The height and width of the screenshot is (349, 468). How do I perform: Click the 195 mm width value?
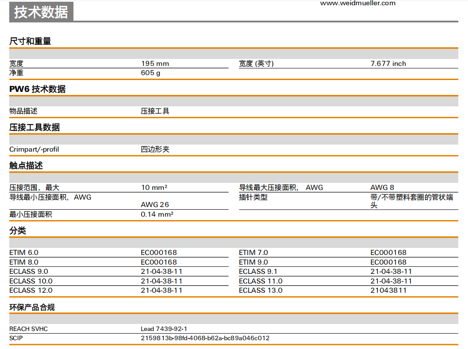coord(155,64)
